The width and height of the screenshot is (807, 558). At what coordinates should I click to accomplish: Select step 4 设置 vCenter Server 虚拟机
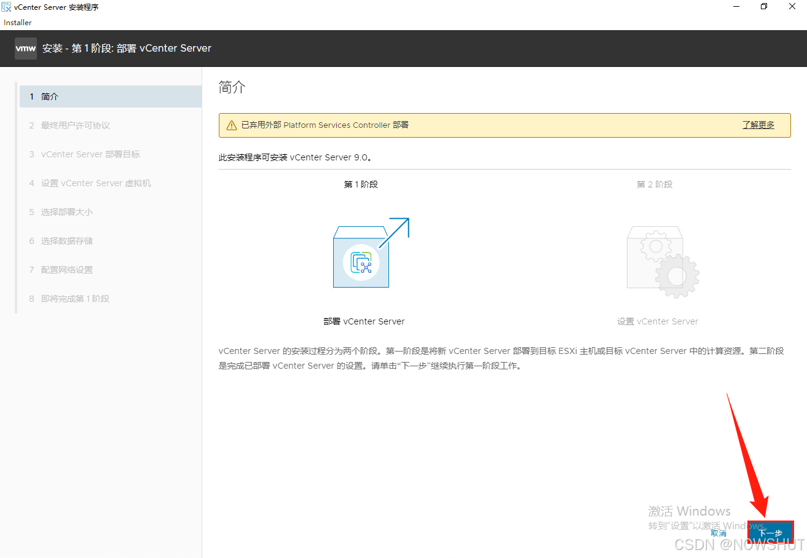click(x=111, y=183)
